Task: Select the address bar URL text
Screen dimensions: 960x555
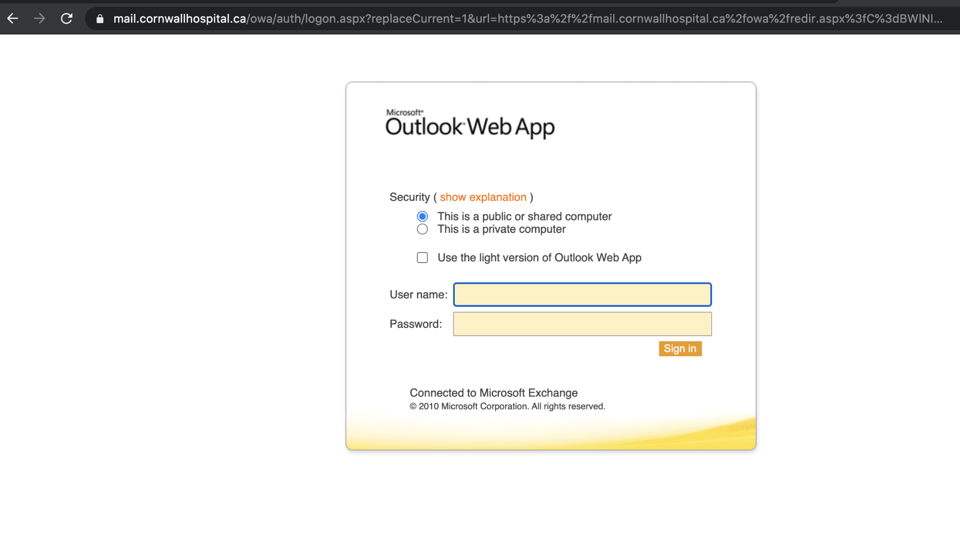Action: tap(527, 19)
